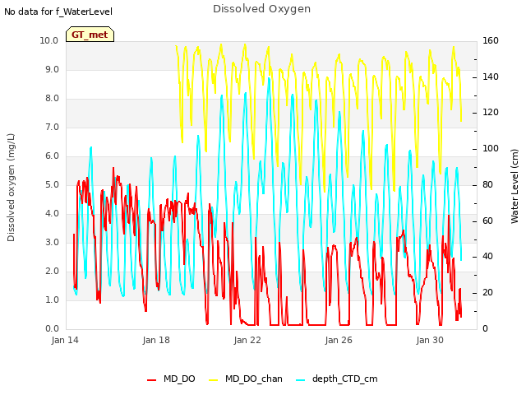Click the 160 right axis tick label
526x395 pixels.
pos(491,40)
